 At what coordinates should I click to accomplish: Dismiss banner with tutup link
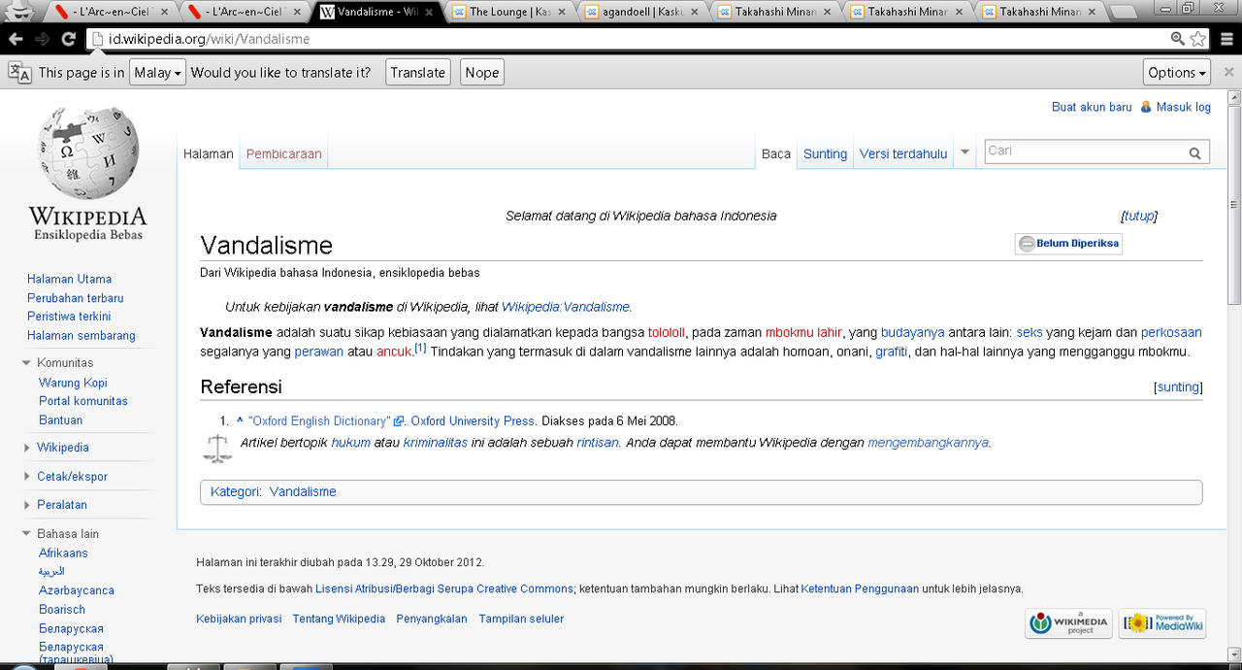coord(1139,216)
